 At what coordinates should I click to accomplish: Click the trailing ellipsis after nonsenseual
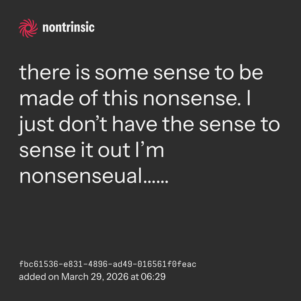(157, 179)
